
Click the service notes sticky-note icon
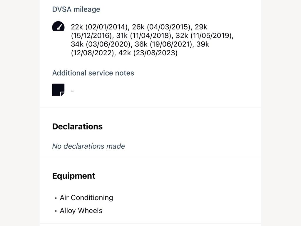58,90
